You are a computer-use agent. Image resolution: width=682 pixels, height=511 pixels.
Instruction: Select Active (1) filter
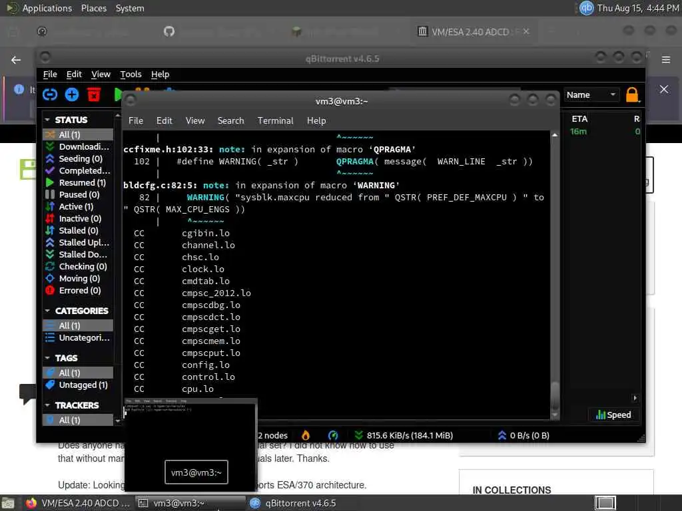click(x=79, y=206)
